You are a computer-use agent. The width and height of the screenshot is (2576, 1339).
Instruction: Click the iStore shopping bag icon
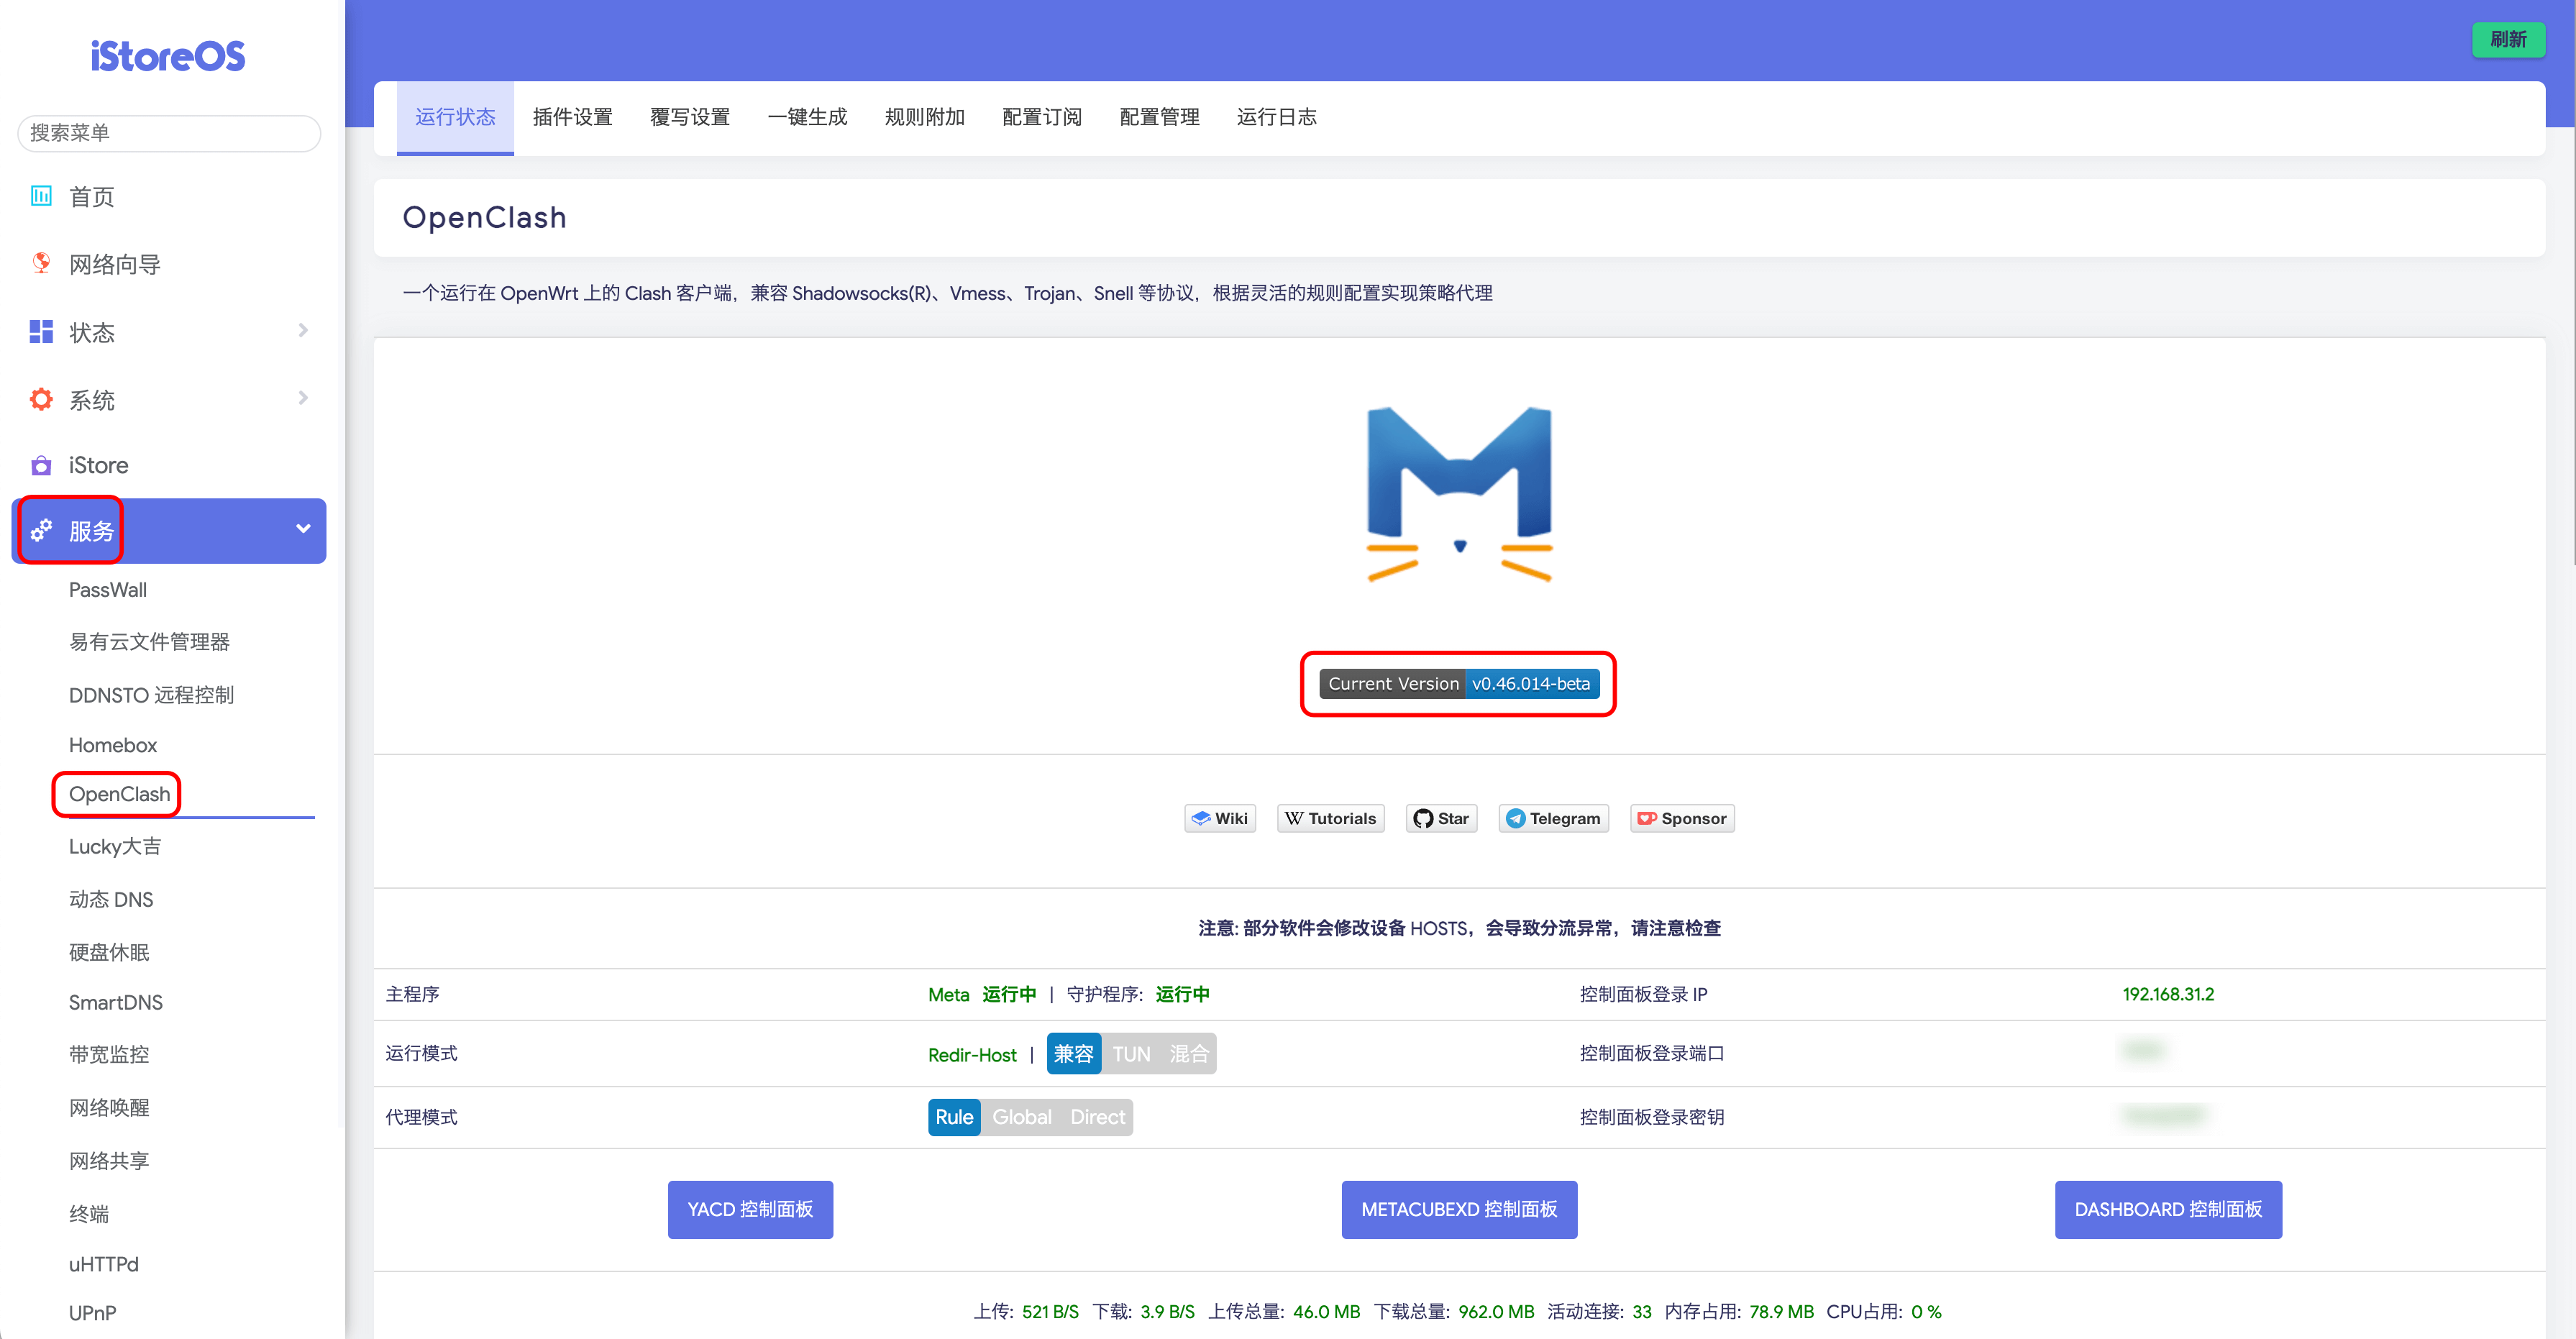(x=41, y=465)
